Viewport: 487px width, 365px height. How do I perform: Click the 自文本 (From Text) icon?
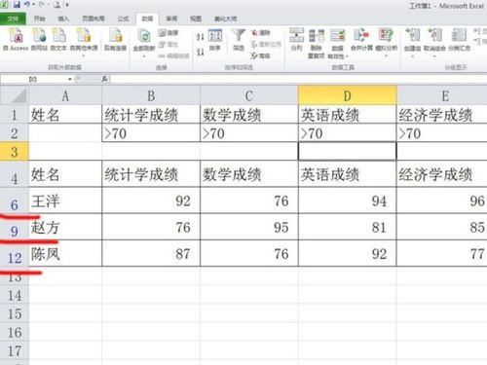[x=58, y=40]
